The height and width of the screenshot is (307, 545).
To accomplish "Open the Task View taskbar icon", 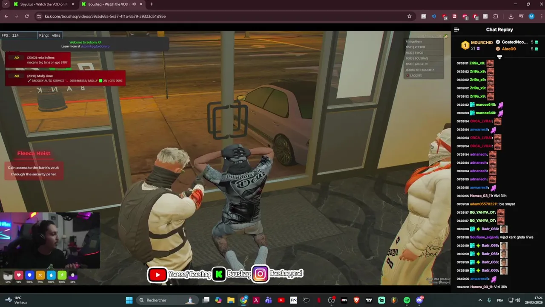I will pos(206,300).
